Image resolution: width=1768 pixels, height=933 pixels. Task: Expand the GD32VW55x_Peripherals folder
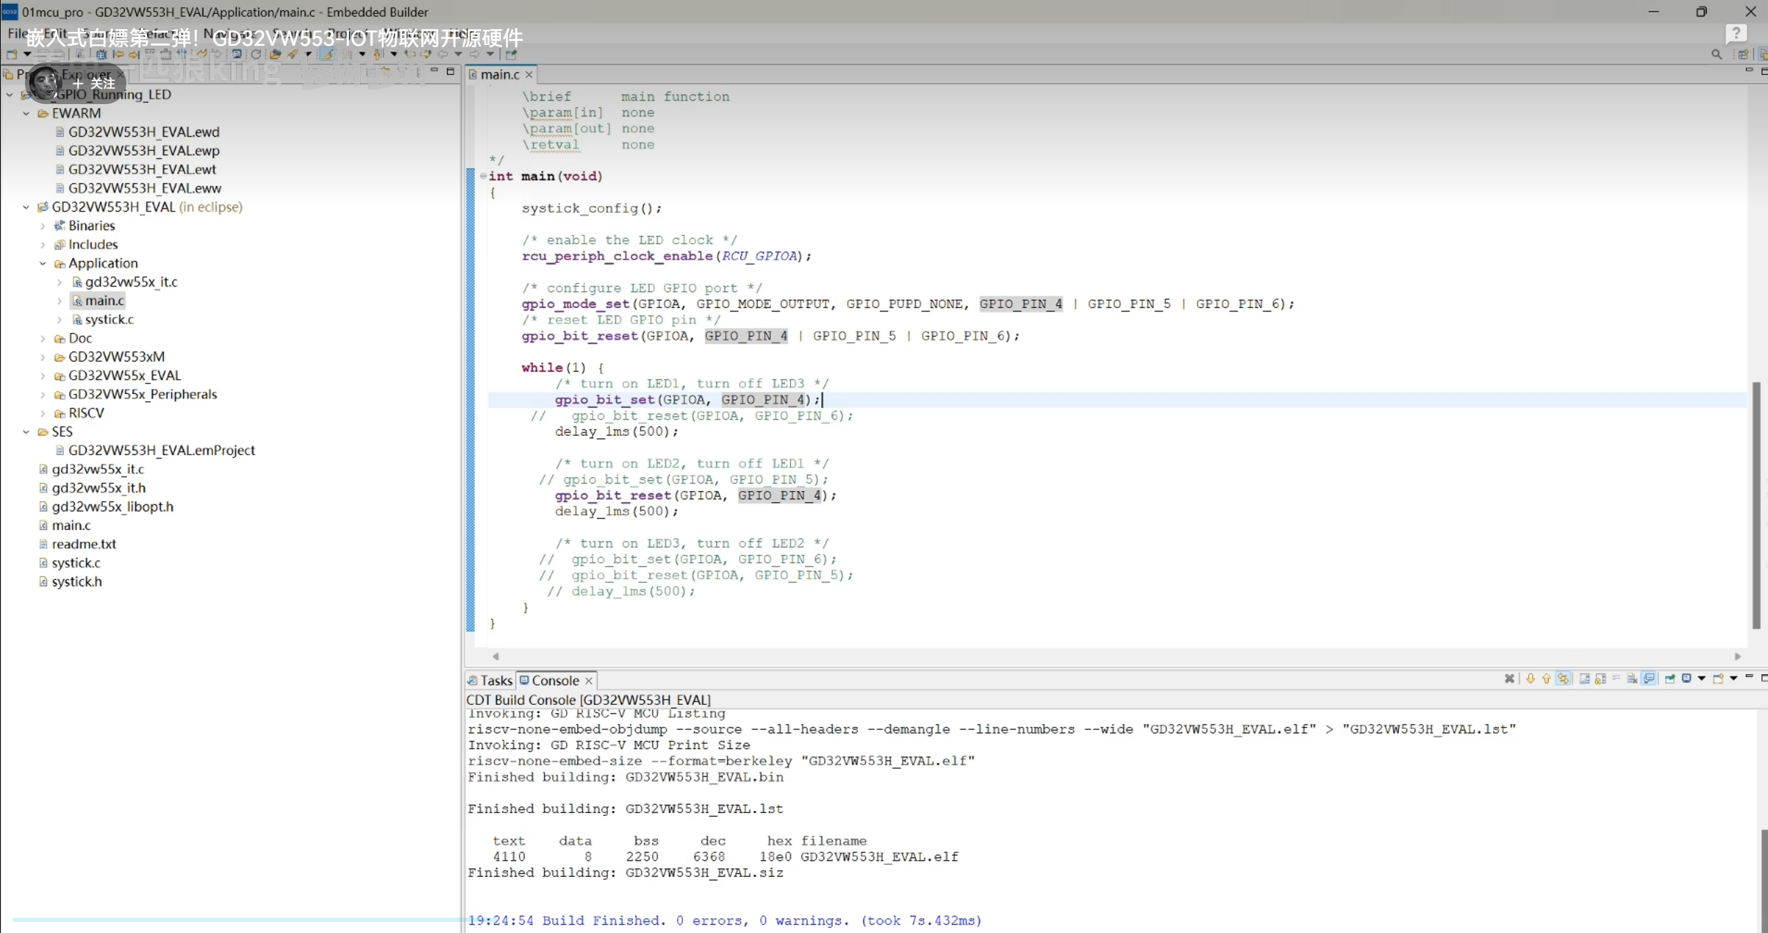click(x=42, y=394)
